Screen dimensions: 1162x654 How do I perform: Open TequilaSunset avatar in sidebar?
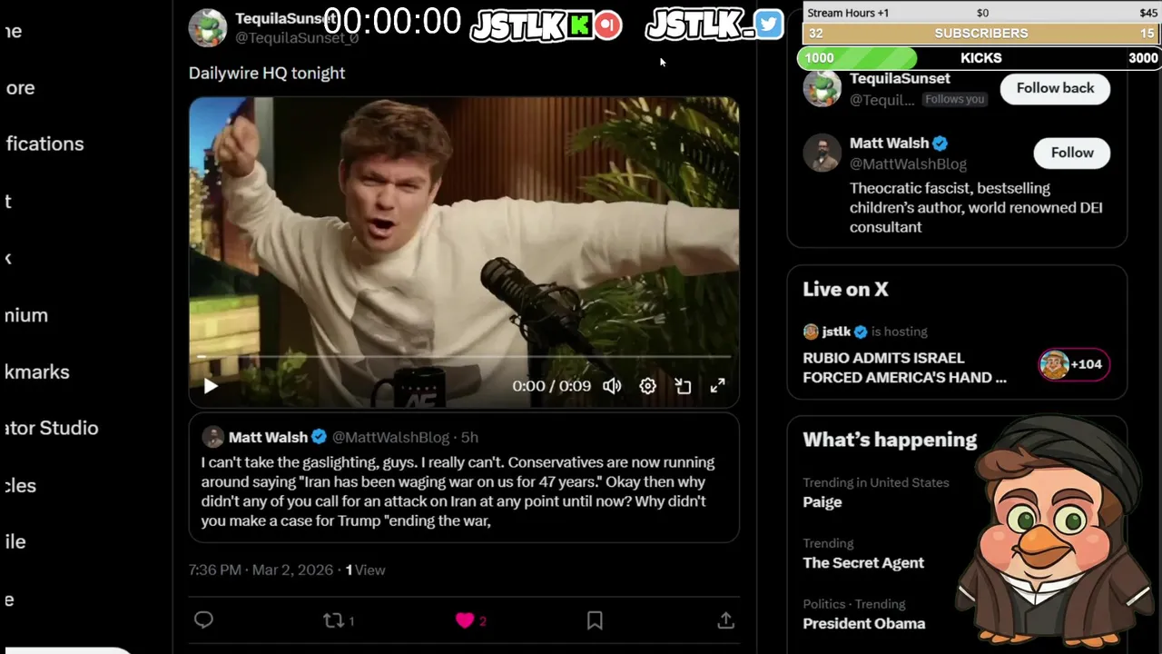(x=822, y=88)
